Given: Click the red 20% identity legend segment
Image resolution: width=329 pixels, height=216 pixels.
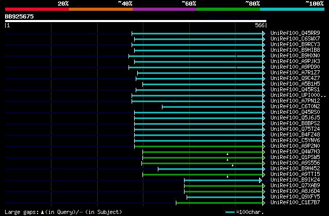Looking at the screenshot, I should point(37,9).
